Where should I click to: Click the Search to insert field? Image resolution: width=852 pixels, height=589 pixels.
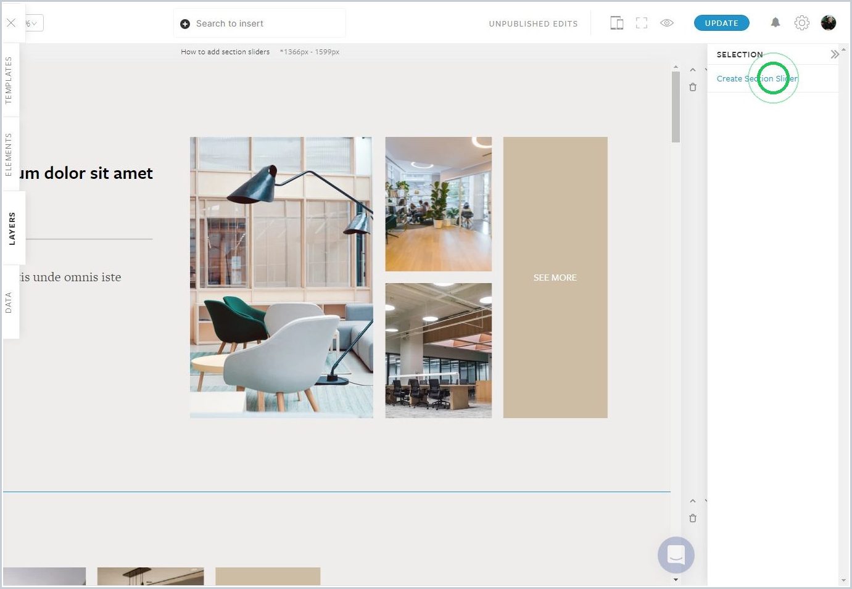[x=259, y=23]
